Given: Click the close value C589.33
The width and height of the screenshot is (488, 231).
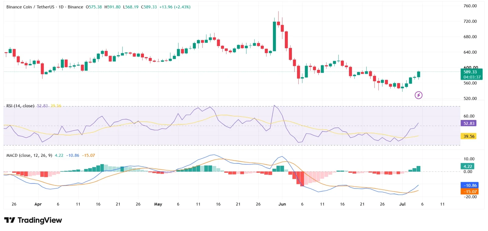Looking at the screenshot, I should [149, 7].
